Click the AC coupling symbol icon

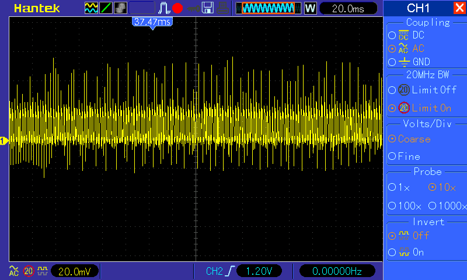coord(403,48)
